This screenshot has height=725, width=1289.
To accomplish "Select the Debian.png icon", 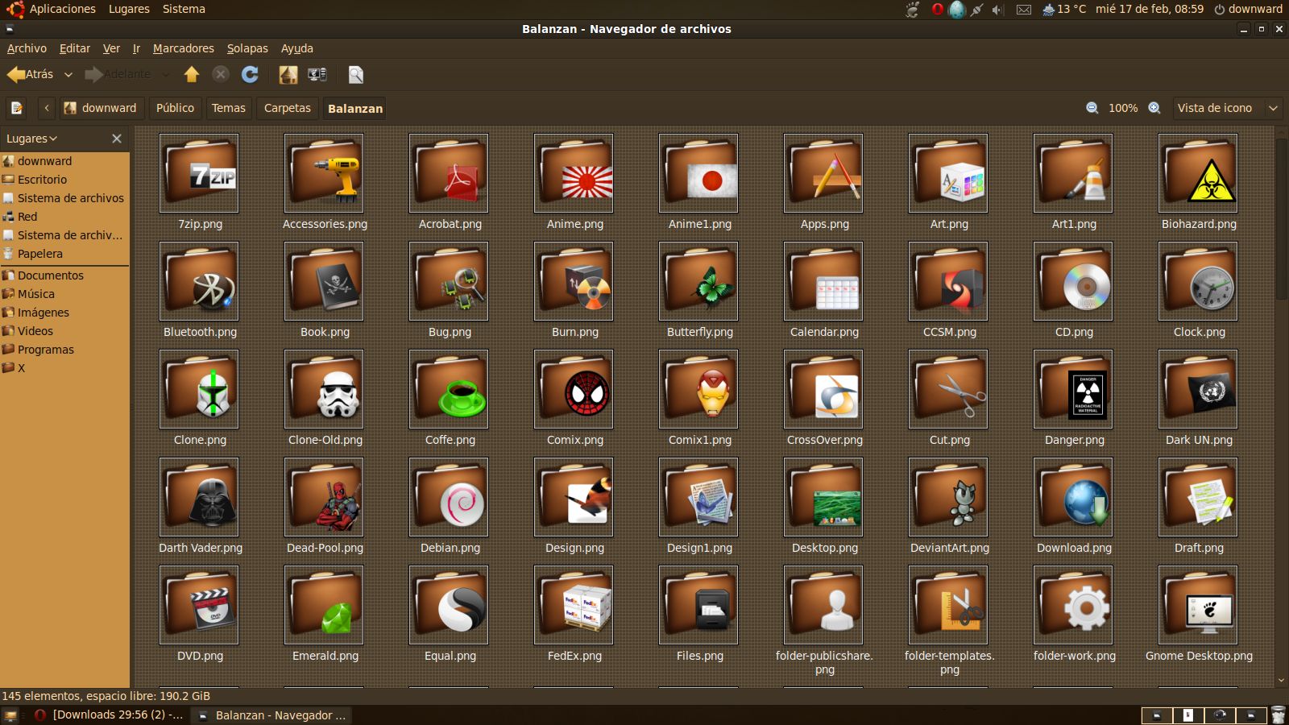I will click(449, 497).
